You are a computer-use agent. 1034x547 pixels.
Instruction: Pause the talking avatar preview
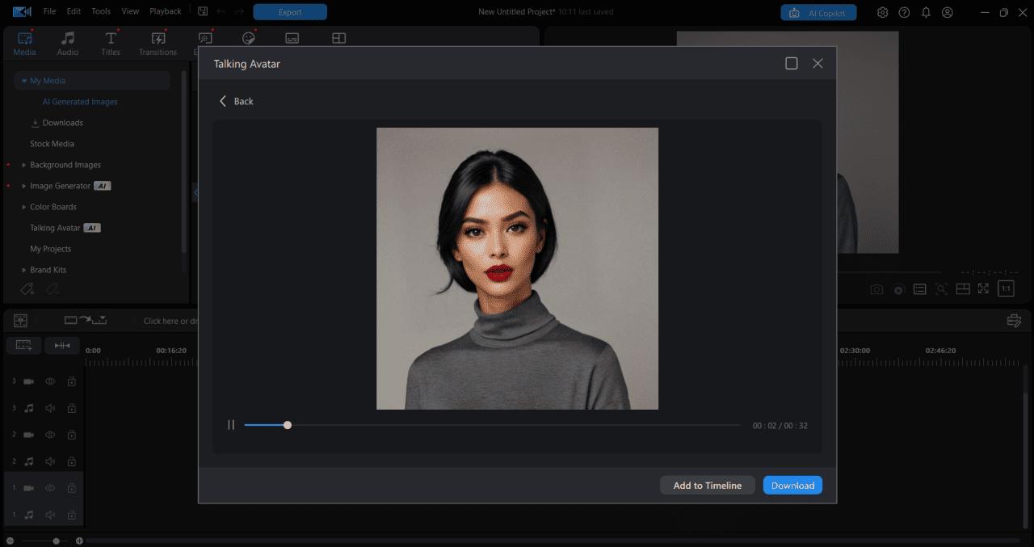(231, 424)
